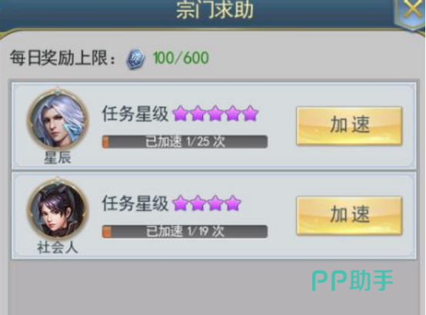Click the 任务星级 label in 社会人's row
Screen dimensions: 426x315
[x=135, y=203]
